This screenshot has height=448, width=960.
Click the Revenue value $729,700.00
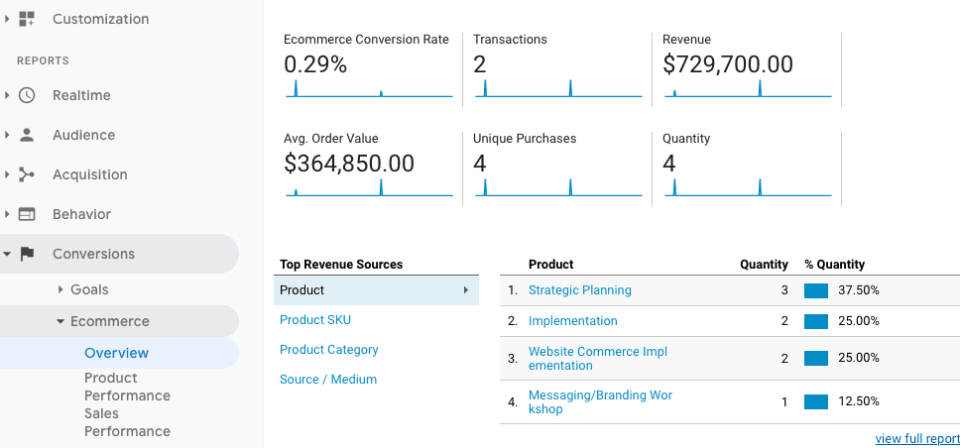pos(728,64)
